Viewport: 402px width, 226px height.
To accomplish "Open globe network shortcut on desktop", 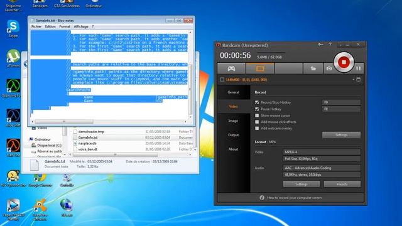I will 67,208.
